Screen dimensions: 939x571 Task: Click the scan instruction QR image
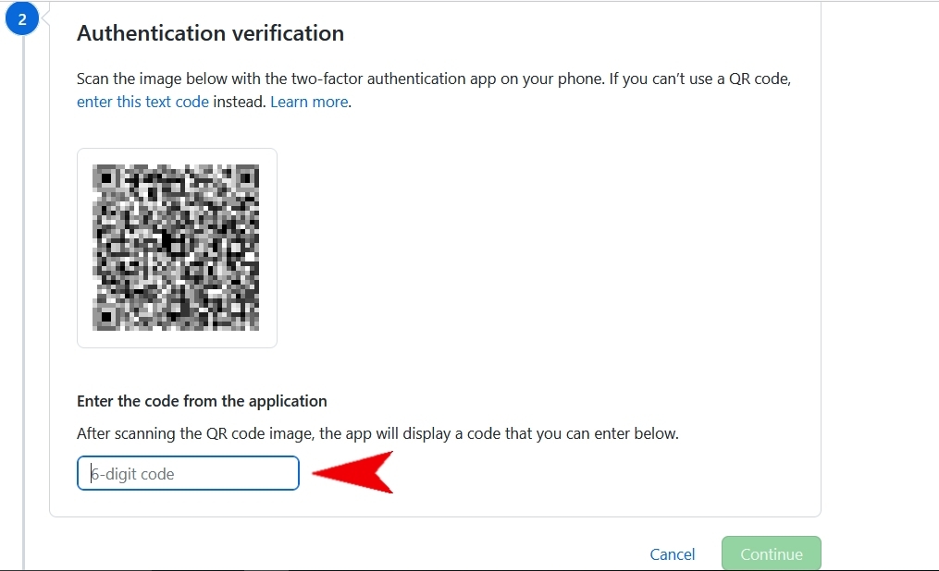176,247
